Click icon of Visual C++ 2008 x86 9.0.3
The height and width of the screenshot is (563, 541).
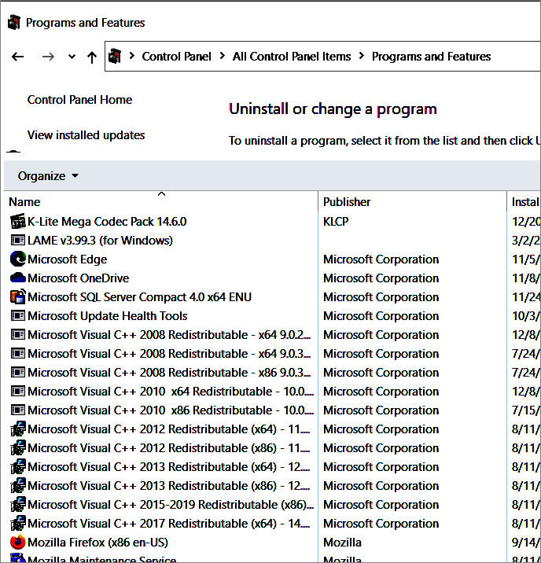pyautogui.click(x=17, y=373)
